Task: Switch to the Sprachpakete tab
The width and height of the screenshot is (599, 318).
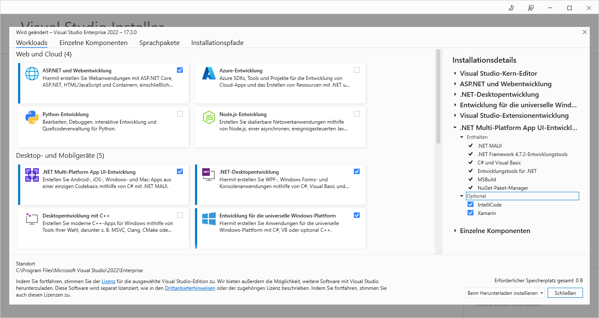Action: click(x=159, y=43)
